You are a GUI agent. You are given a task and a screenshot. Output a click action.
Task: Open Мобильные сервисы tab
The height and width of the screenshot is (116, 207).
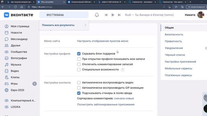(x=178, y=69)
